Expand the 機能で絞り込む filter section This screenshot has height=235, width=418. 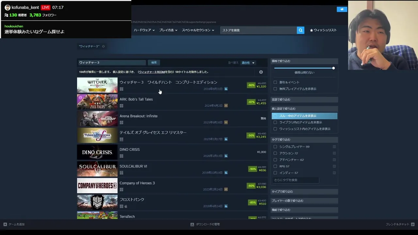click(x=304, y=210)
